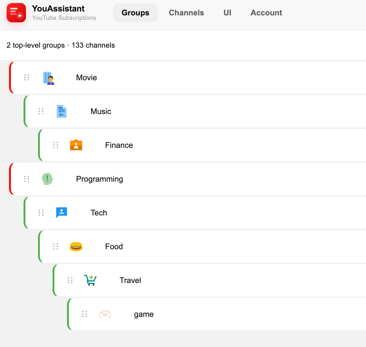Viewport: 366px width, 347px height.
Task: Click the Food group burger icon
Action: click(76, 247)
